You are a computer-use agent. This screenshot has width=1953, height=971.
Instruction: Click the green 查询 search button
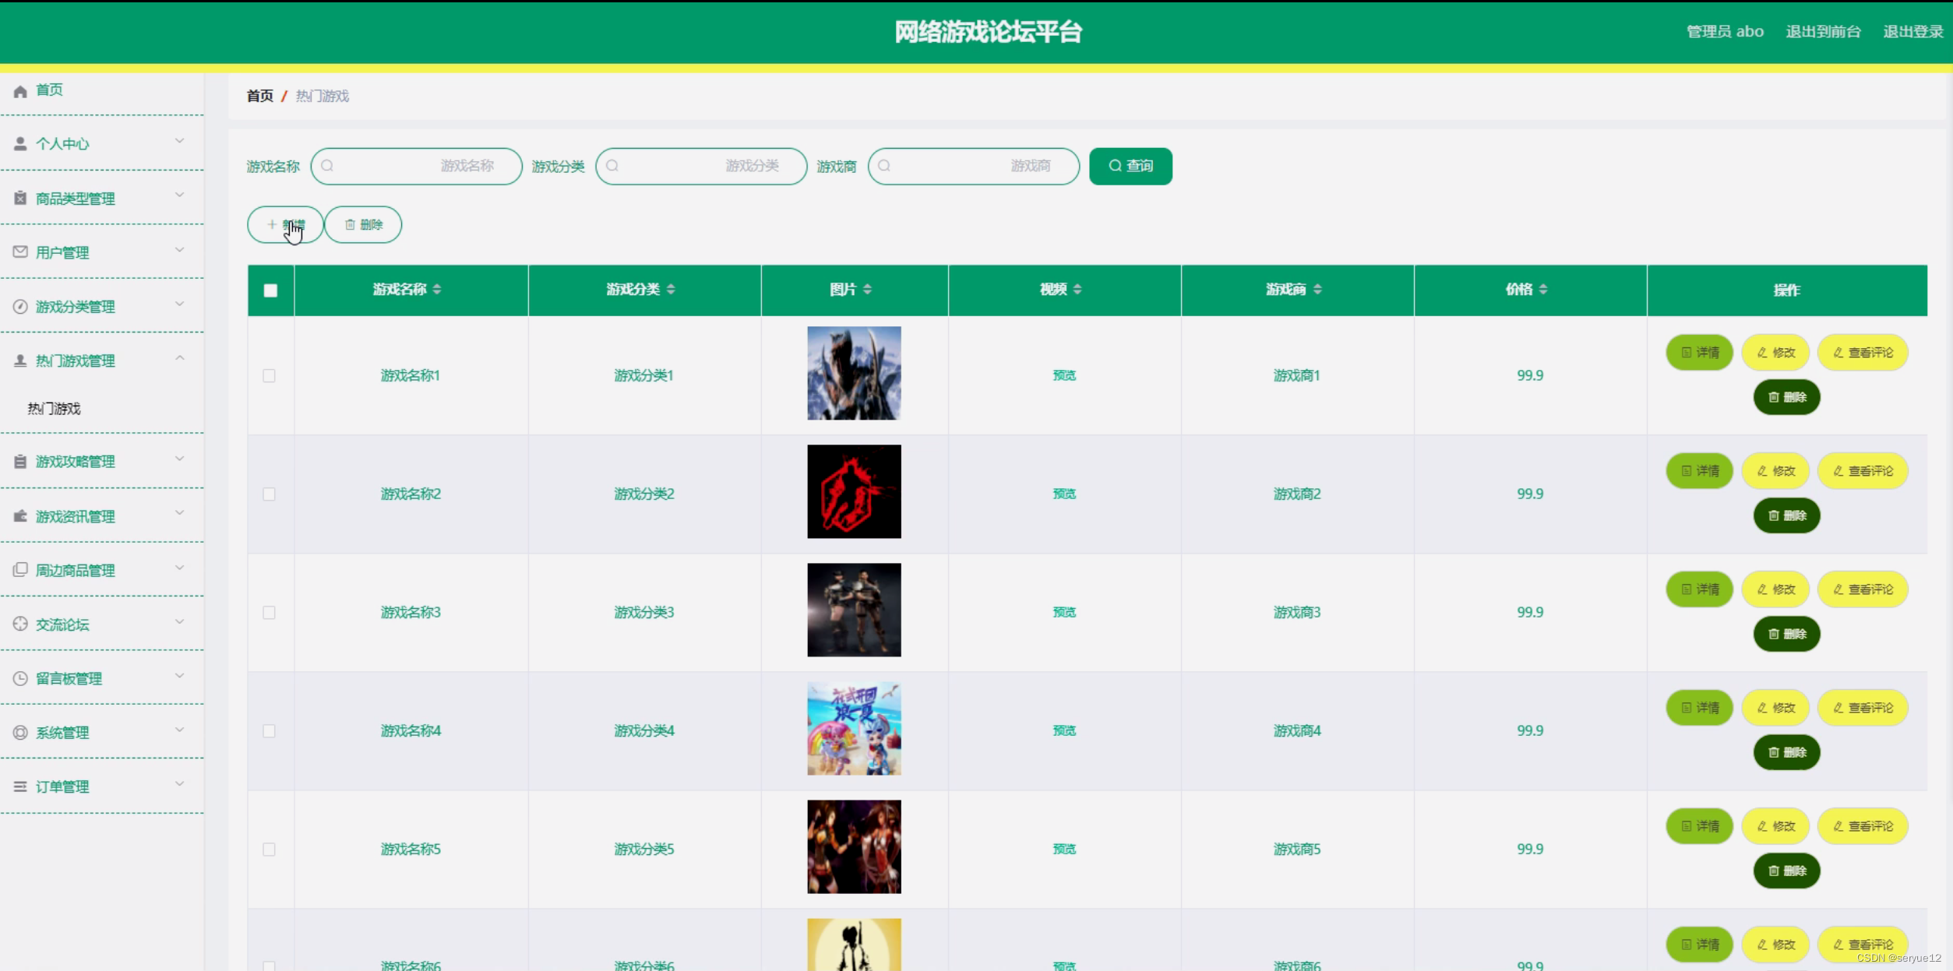(1130, 166)
